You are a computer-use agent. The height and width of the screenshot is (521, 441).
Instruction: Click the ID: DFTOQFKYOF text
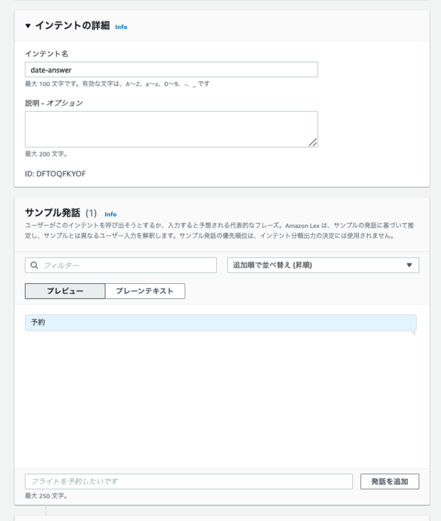[x=55, y=174]
